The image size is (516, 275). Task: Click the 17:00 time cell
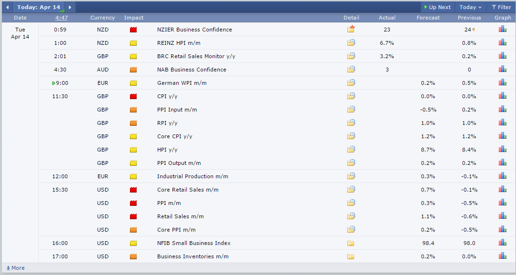60,256
